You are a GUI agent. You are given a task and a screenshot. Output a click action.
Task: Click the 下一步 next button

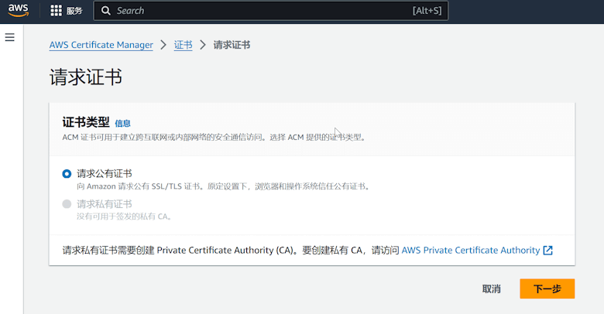[x=547, y=289]
